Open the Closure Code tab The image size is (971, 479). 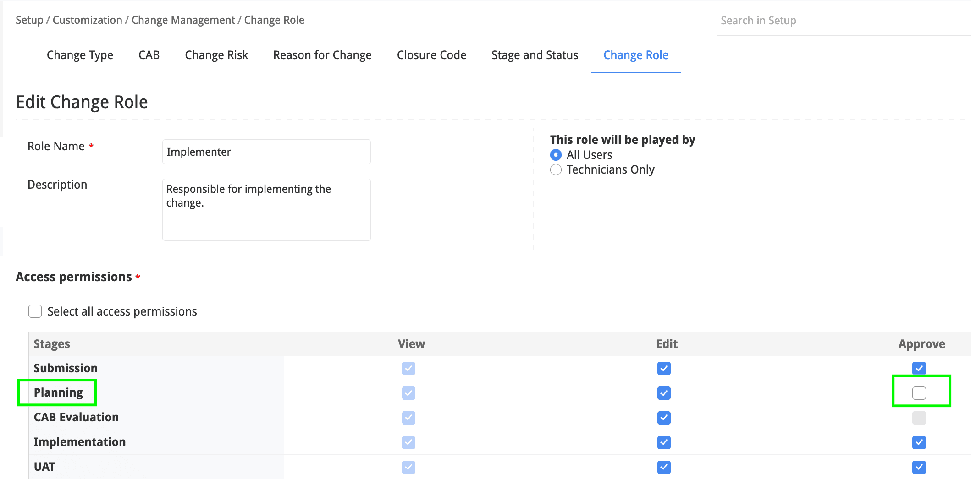click(431, 55)
